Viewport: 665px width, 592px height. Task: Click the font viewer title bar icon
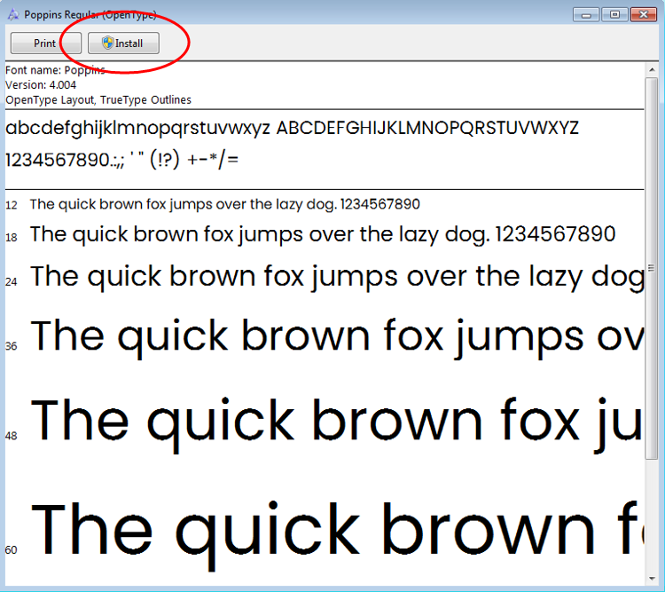pos(13,15)
